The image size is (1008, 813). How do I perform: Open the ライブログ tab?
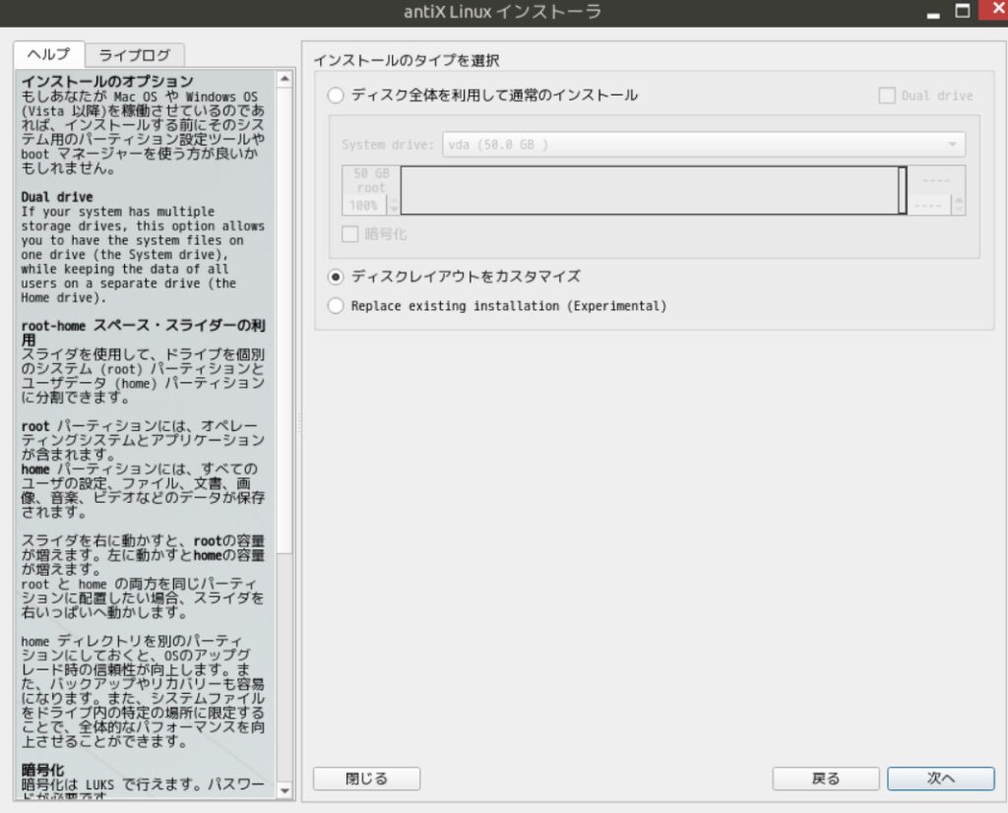pos(135,55)
